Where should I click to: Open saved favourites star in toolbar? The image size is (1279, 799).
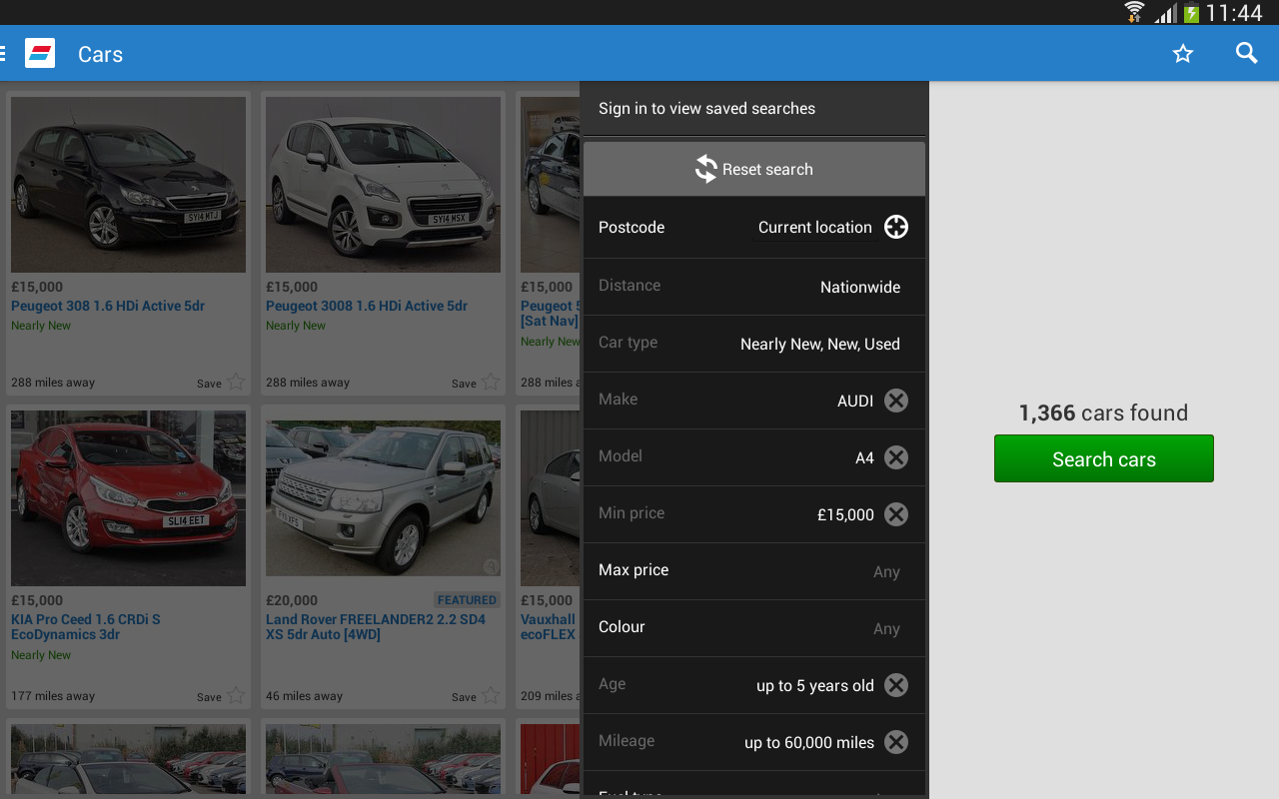click(x=1183, y=53)
